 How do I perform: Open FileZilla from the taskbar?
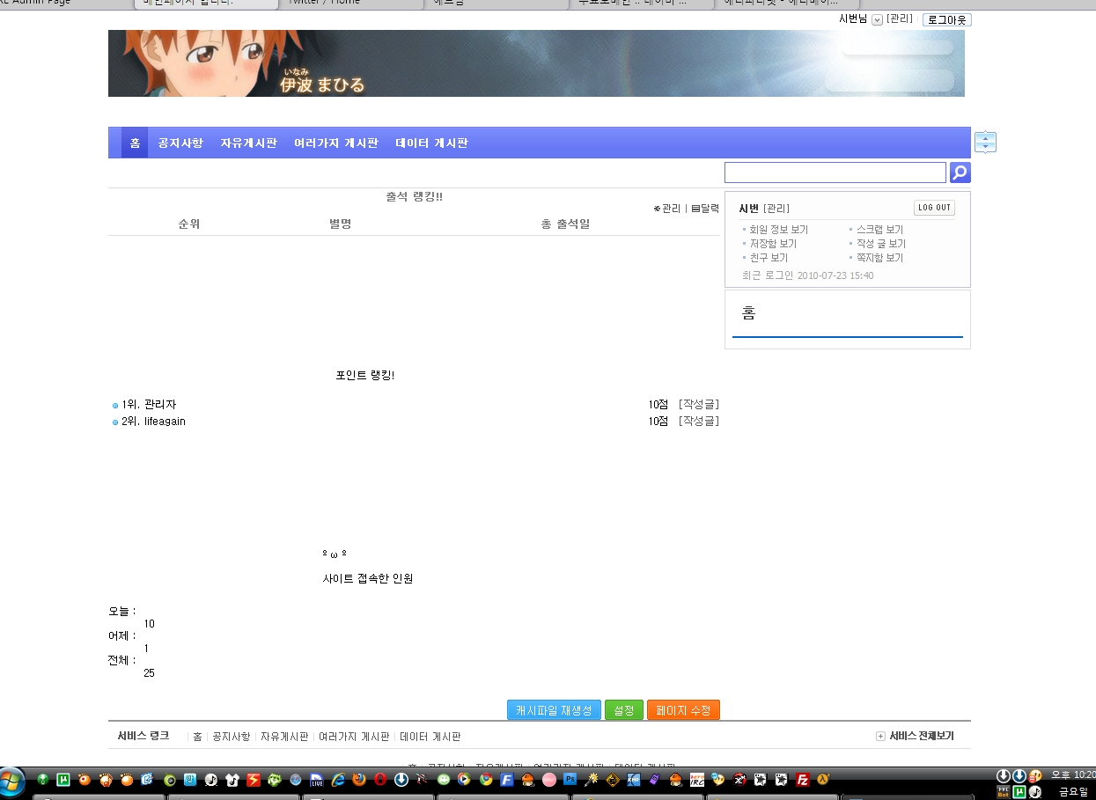click(803, 779)
